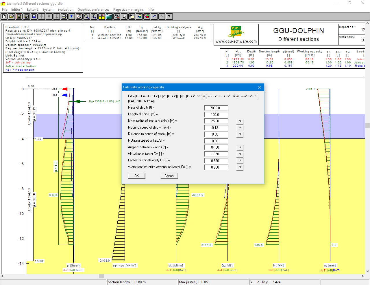This screenshot has height=285, width=370.
Task: Click the Zoom in magnifier icon
Action: pos(94,17)
